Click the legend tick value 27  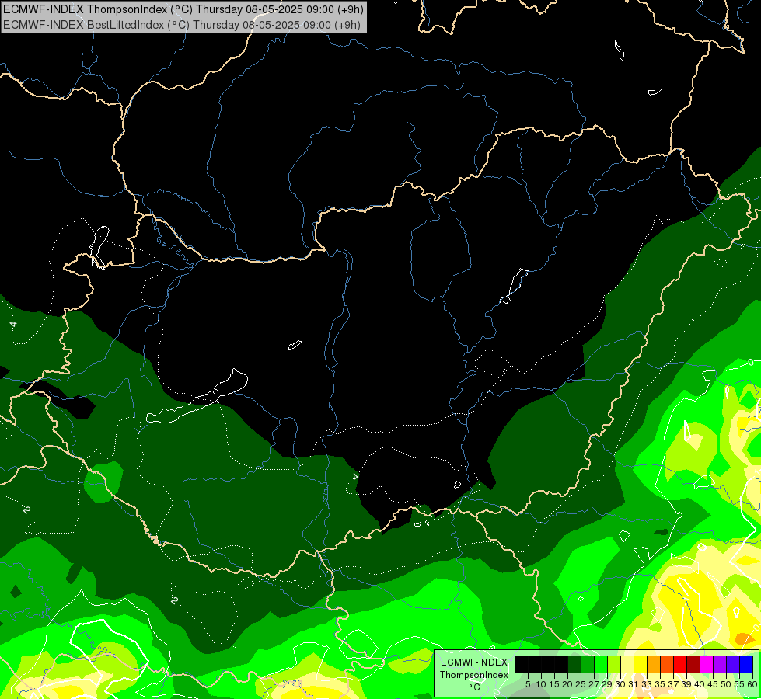(x=594, y=684)
